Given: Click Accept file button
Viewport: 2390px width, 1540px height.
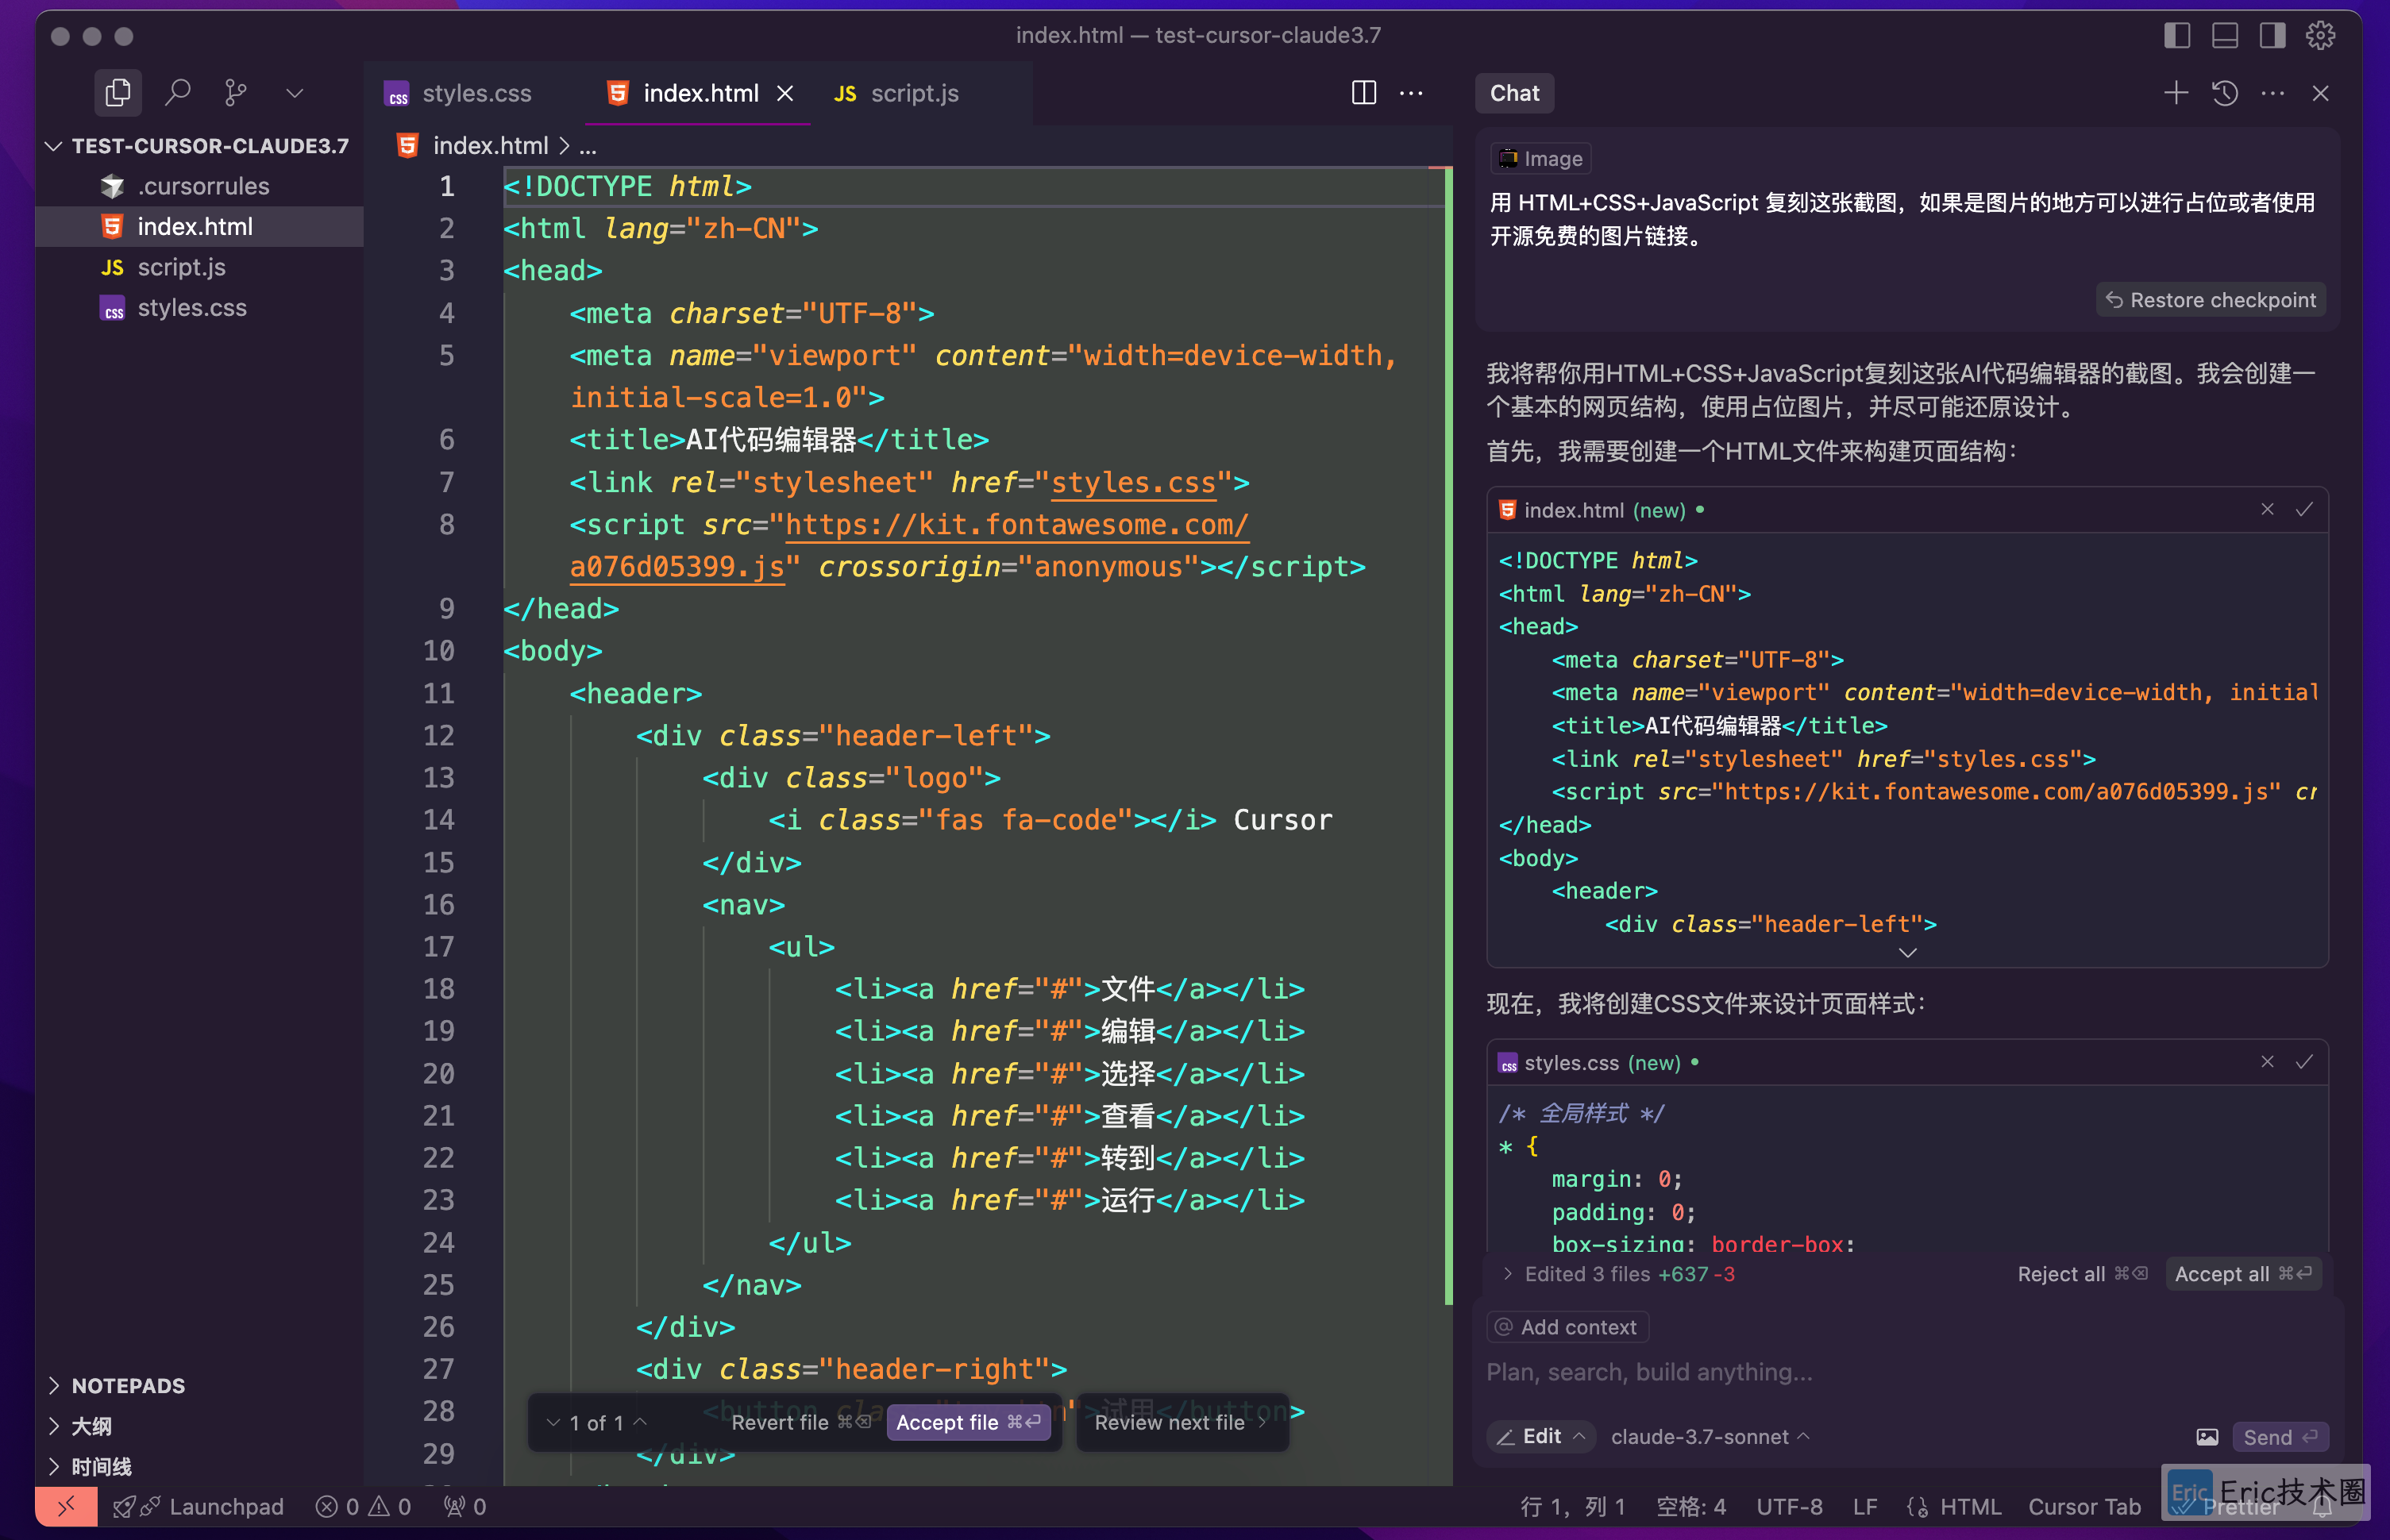Looking at the screenshot, I should (968, 1422).
